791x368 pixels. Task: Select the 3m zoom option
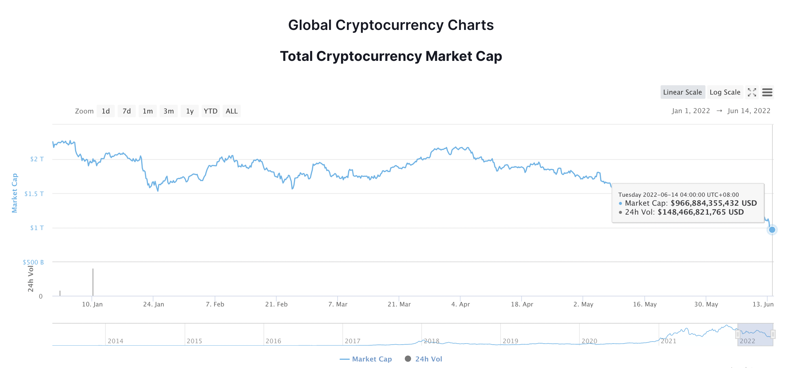[168, 111]
